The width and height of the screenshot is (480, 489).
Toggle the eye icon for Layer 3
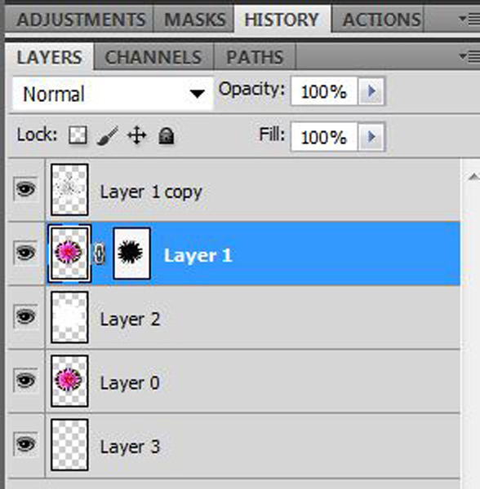[x=25, y=444]
